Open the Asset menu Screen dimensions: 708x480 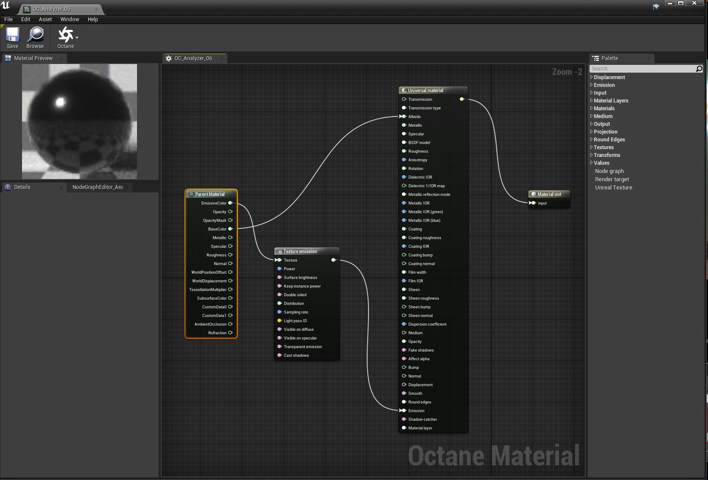click(45, 19)
